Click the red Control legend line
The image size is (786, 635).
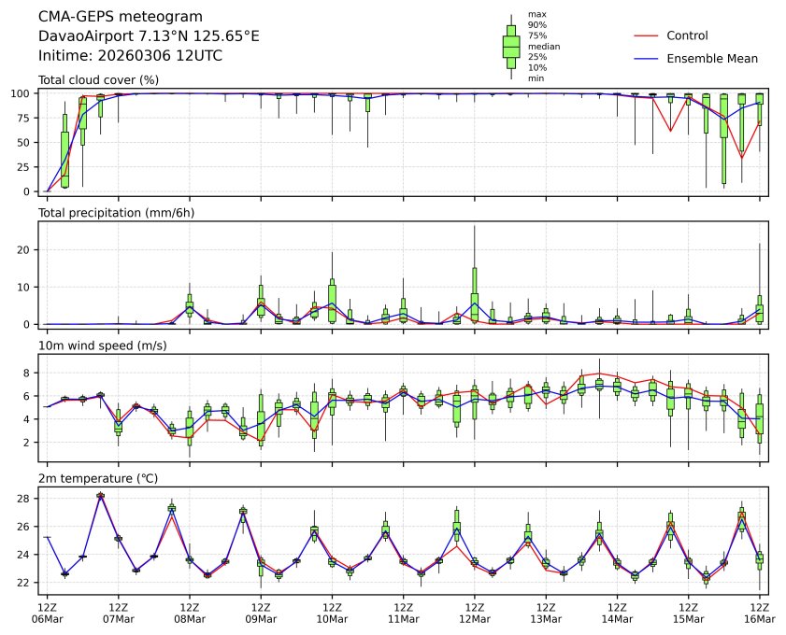pos(647,35)
